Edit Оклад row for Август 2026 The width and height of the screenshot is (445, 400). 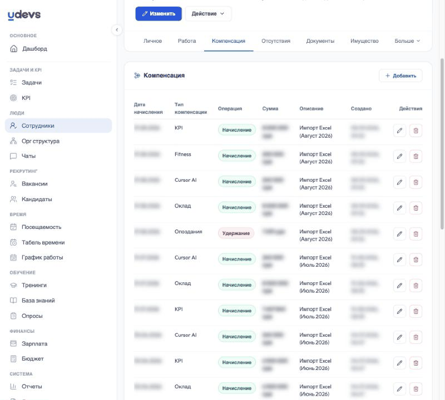[x=399, y=208]
